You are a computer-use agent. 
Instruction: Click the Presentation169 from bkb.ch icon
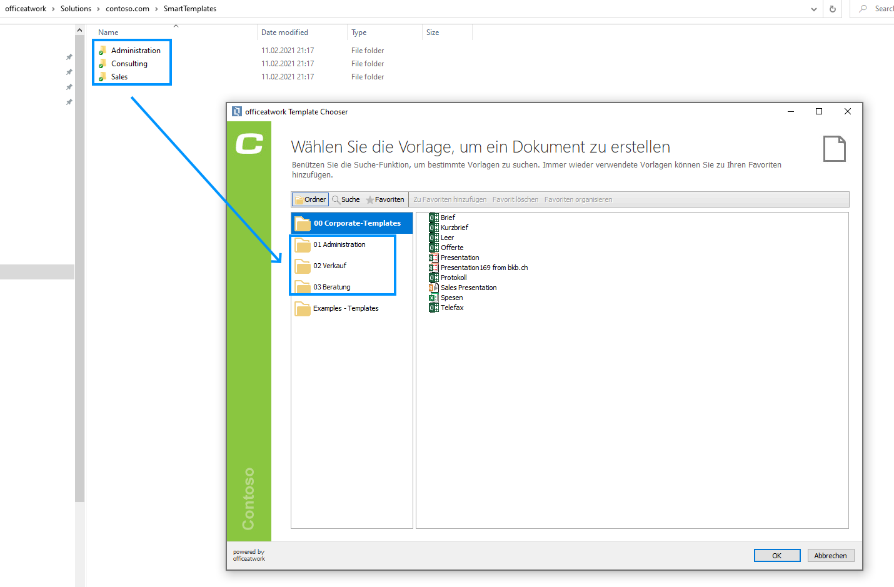coord(433,268)
